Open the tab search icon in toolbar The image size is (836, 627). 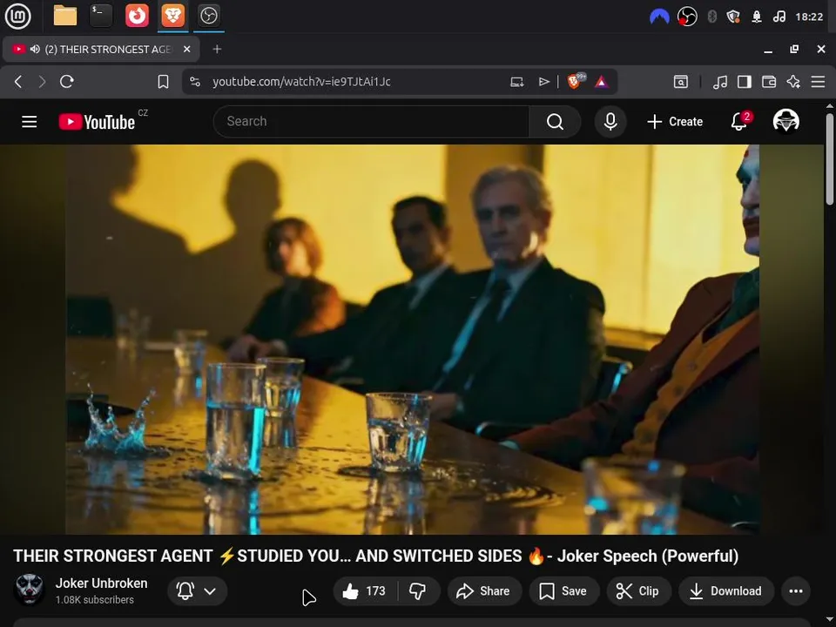(x=681, y=82)
